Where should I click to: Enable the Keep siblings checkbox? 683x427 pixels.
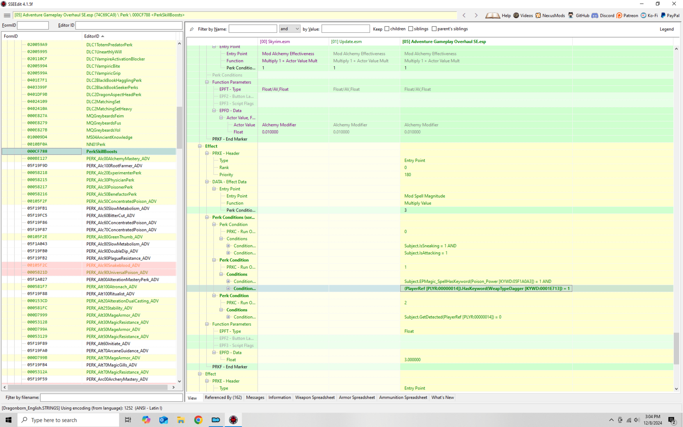click(411, 29)
